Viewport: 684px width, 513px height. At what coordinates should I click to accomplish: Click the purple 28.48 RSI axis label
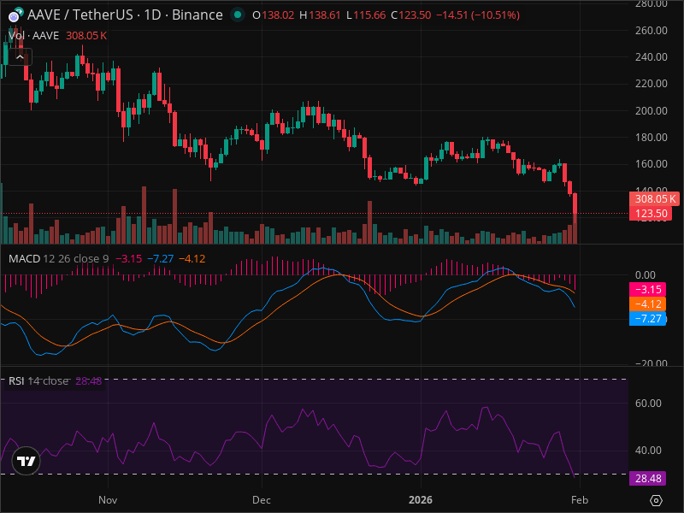[647, 479]
